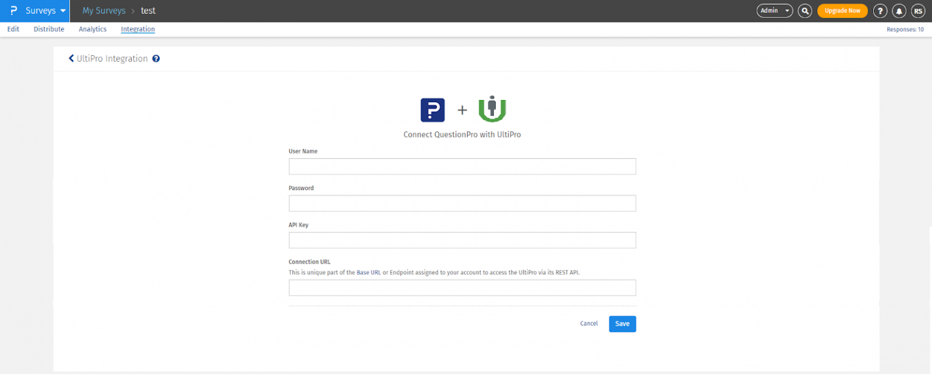Go to the Integration tab
The image size is (932, 375).
[x=138, y=28]
